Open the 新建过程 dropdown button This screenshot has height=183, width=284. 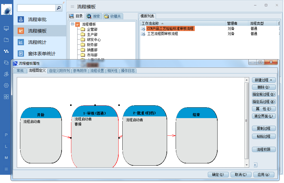264,80
